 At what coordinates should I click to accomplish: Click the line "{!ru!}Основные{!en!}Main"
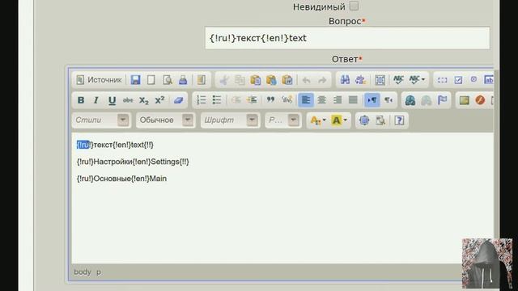pos(121,179)
